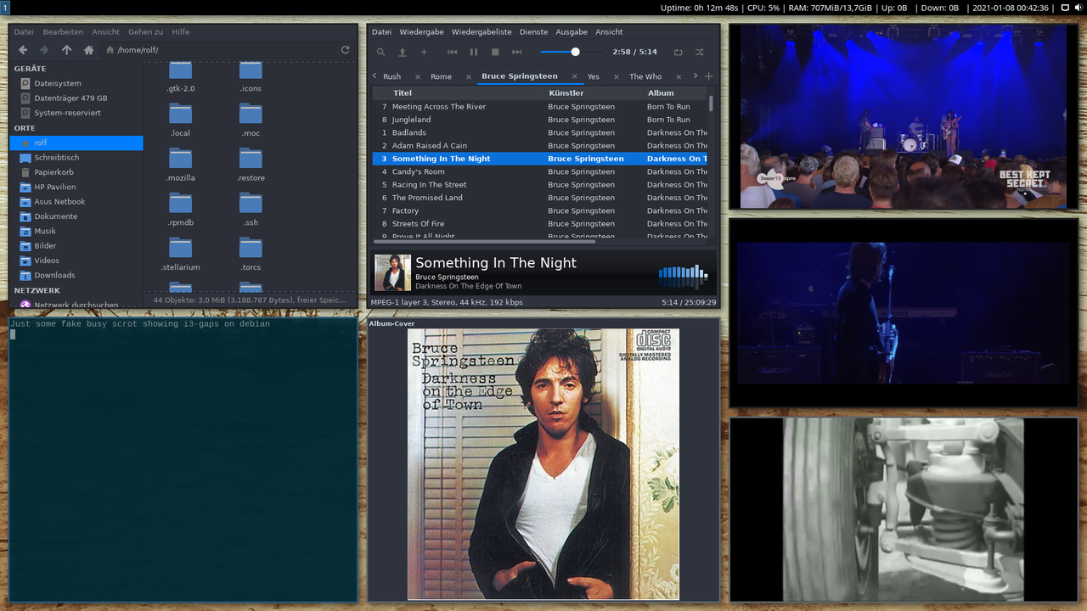
Task: Open the Ausgabe menu
Action: point(572,31)
